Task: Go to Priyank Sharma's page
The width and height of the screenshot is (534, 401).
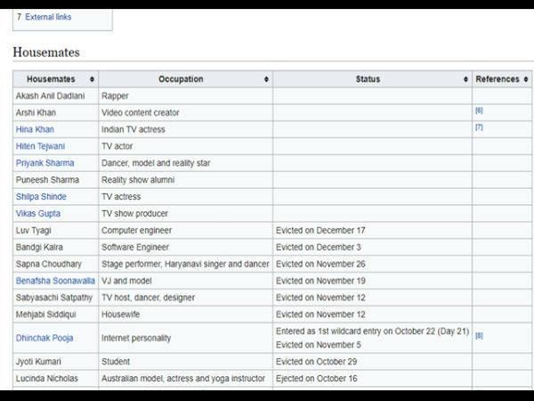Action: coord(44,163)
